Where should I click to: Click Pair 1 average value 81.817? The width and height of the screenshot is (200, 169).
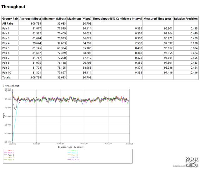click(37, 28)
